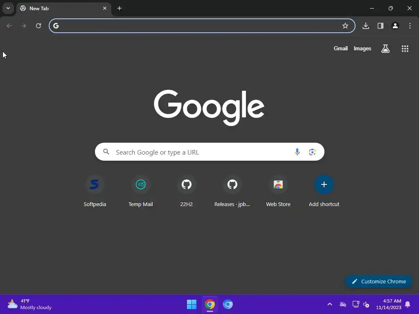Select the New Tab tab
Image resolution: width=419 pixels, height=314 pixels.
[x=63, y=9]
